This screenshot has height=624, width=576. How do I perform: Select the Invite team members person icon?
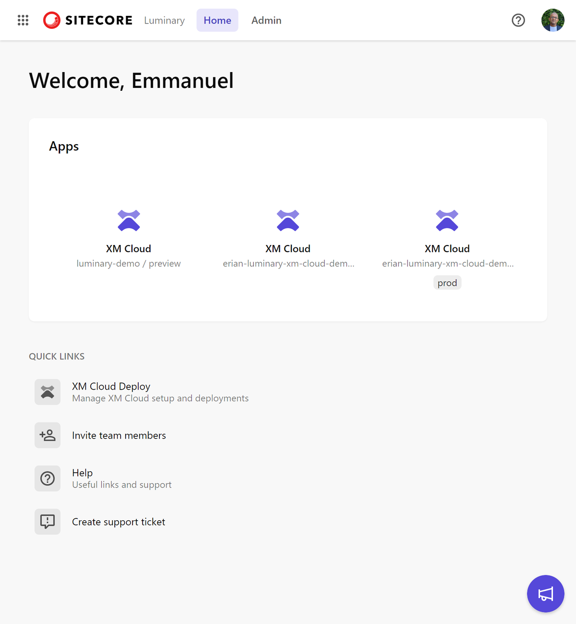[47, 435]
